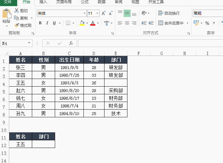Increase font size with large A icon
This screenshot has width=223, height=163.
(x=104, y=13)
